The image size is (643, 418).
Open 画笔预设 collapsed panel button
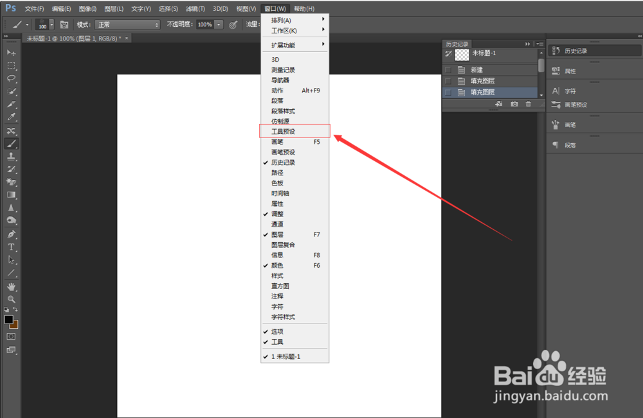point(595,105)
